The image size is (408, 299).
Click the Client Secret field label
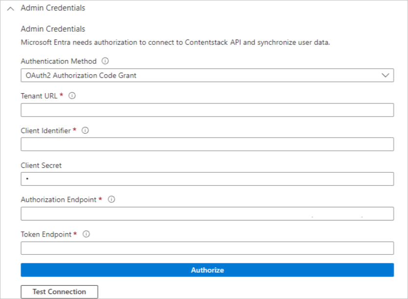click(40, 165)
